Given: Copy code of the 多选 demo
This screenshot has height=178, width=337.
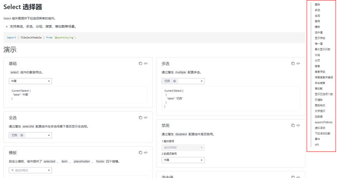Looking at the screenshot, I should point(293,63).
